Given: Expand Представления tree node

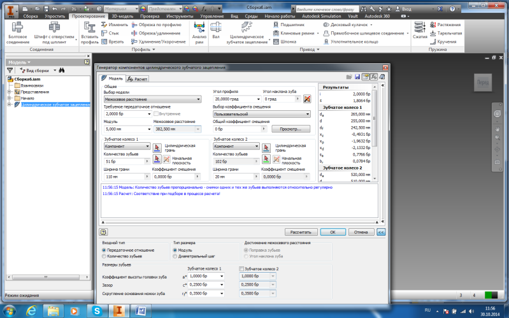Looking at the screenshot, I should click(9, 92).
